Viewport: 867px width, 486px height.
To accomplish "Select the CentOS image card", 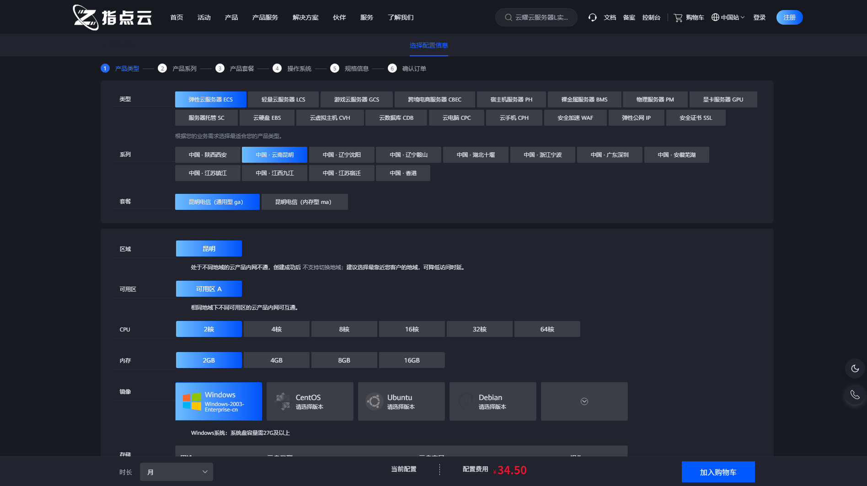I will (x=310, y=401).
